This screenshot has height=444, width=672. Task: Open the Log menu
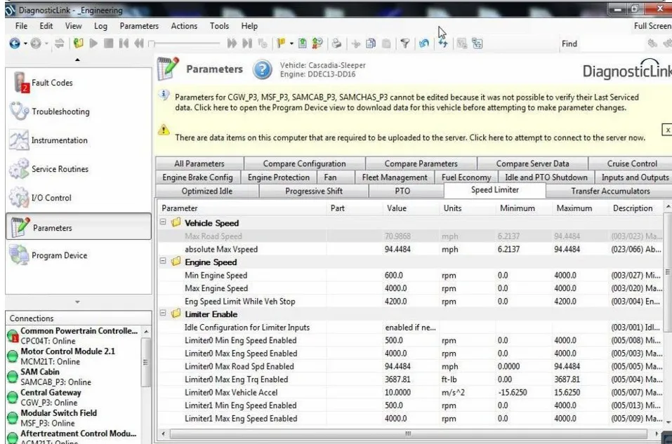click(x=100, y=26)
